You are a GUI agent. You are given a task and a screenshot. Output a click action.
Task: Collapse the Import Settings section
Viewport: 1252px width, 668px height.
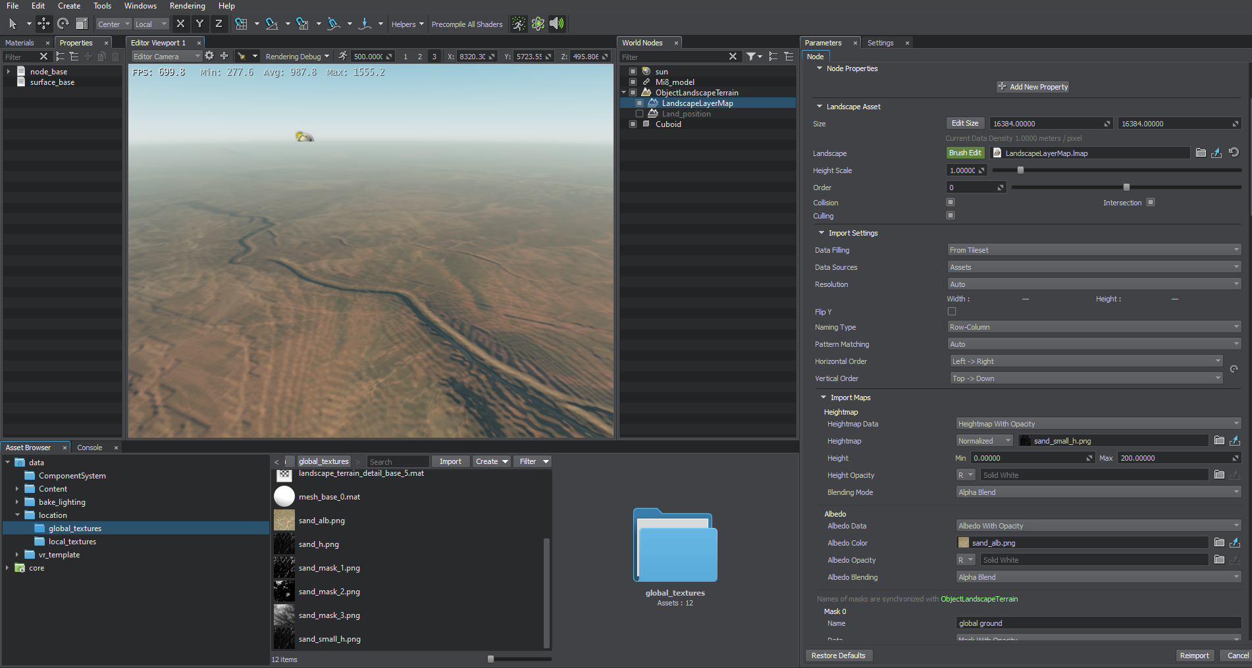[x=822, y=233]
